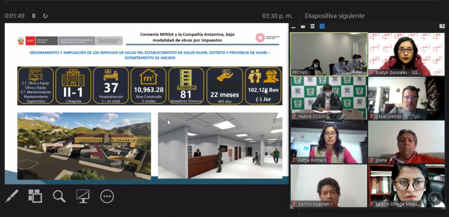Select gallery grid view in video panel
Viewport: 449px width, 217px height.
pos(322,27)
